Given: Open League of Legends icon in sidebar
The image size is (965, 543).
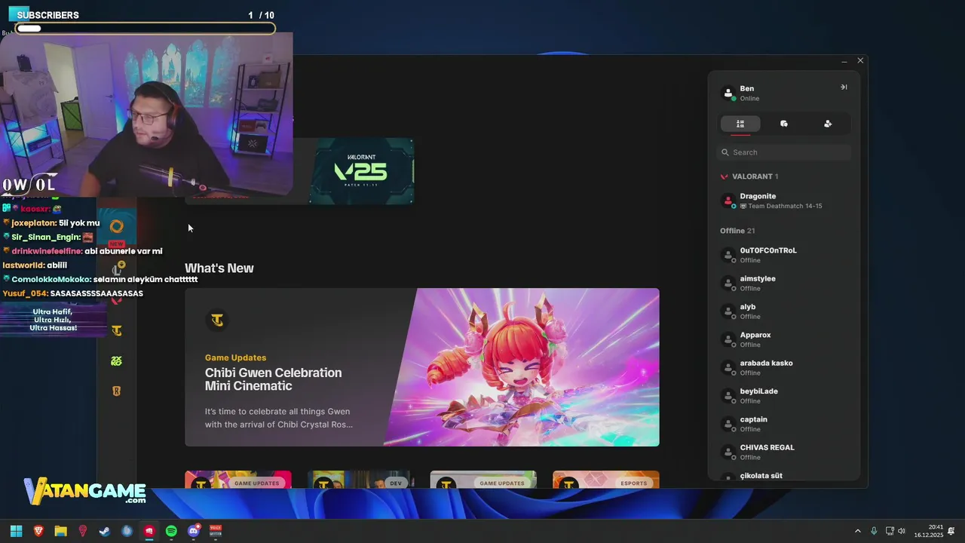Looking at the screenshot, I should (117, 269).
